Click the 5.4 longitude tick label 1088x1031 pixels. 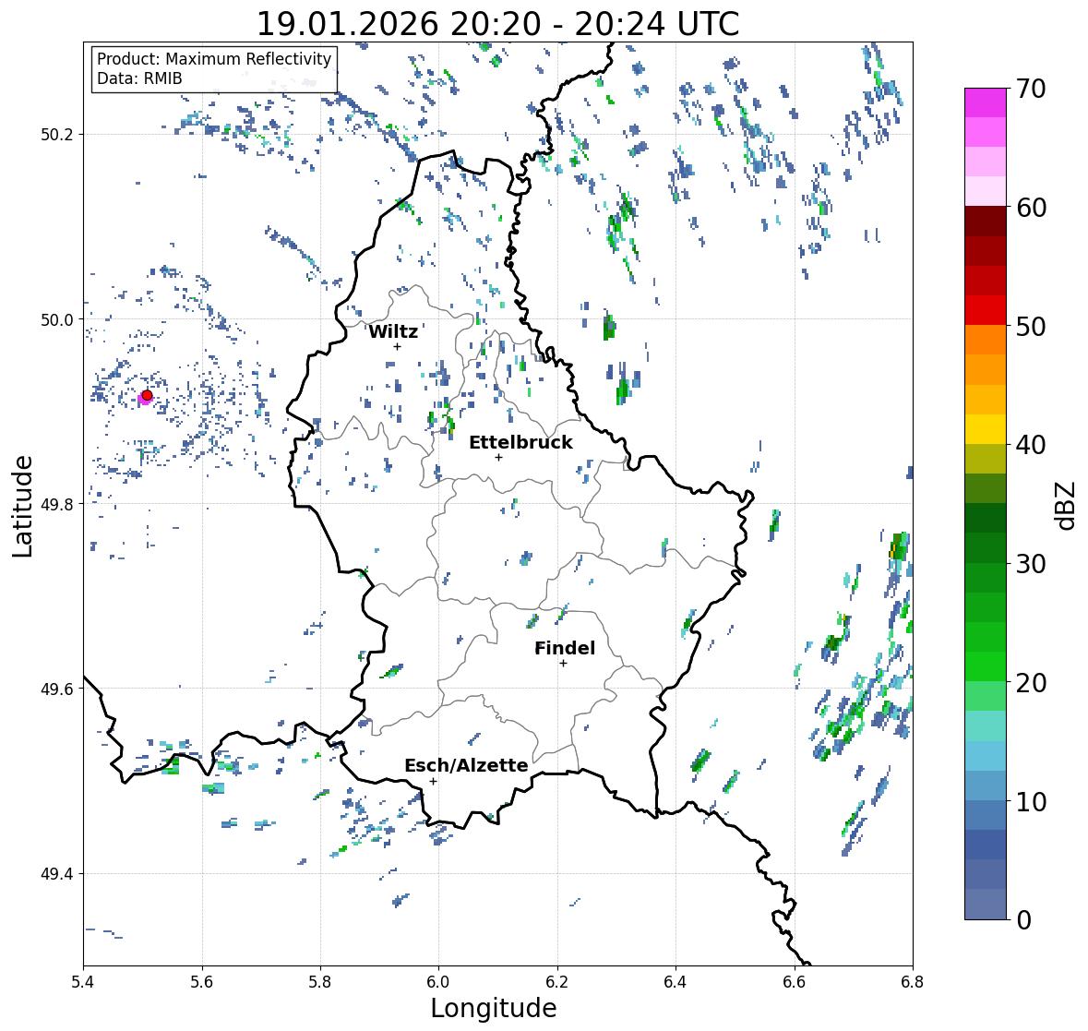(83, 982)
